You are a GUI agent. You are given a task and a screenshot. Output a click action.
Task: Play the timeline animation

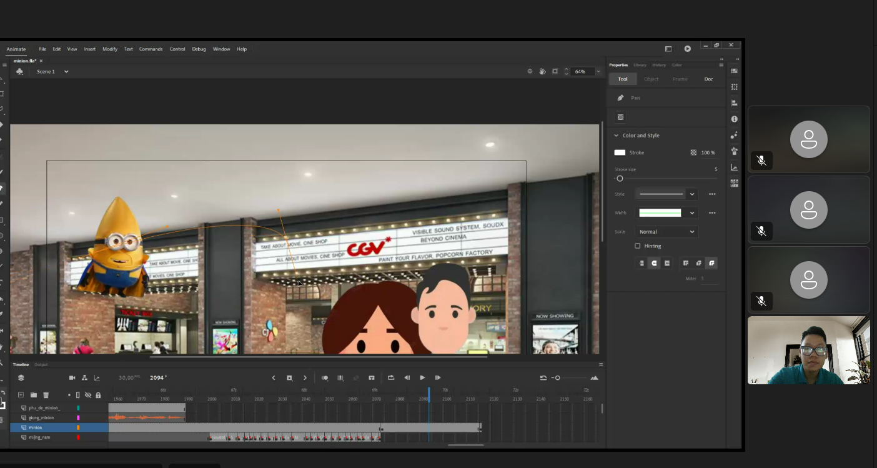[422, 377]
